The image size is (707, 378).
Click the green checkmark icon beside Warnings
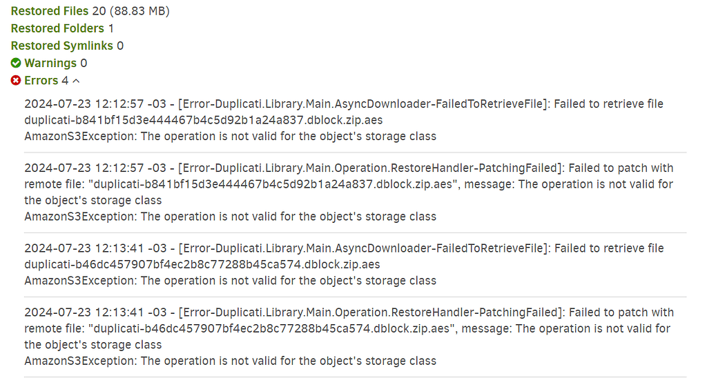16,63
